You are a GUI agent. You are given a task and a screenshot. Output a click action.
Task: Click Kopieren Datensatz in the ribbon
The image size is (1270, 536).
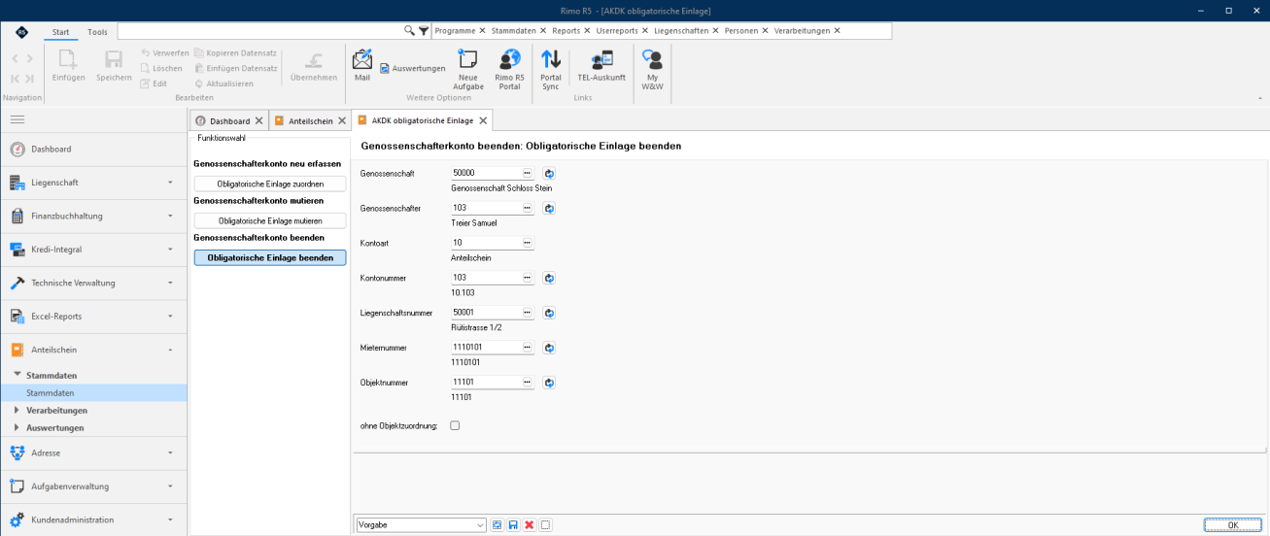pyautogui.click(x=236, y=52)
